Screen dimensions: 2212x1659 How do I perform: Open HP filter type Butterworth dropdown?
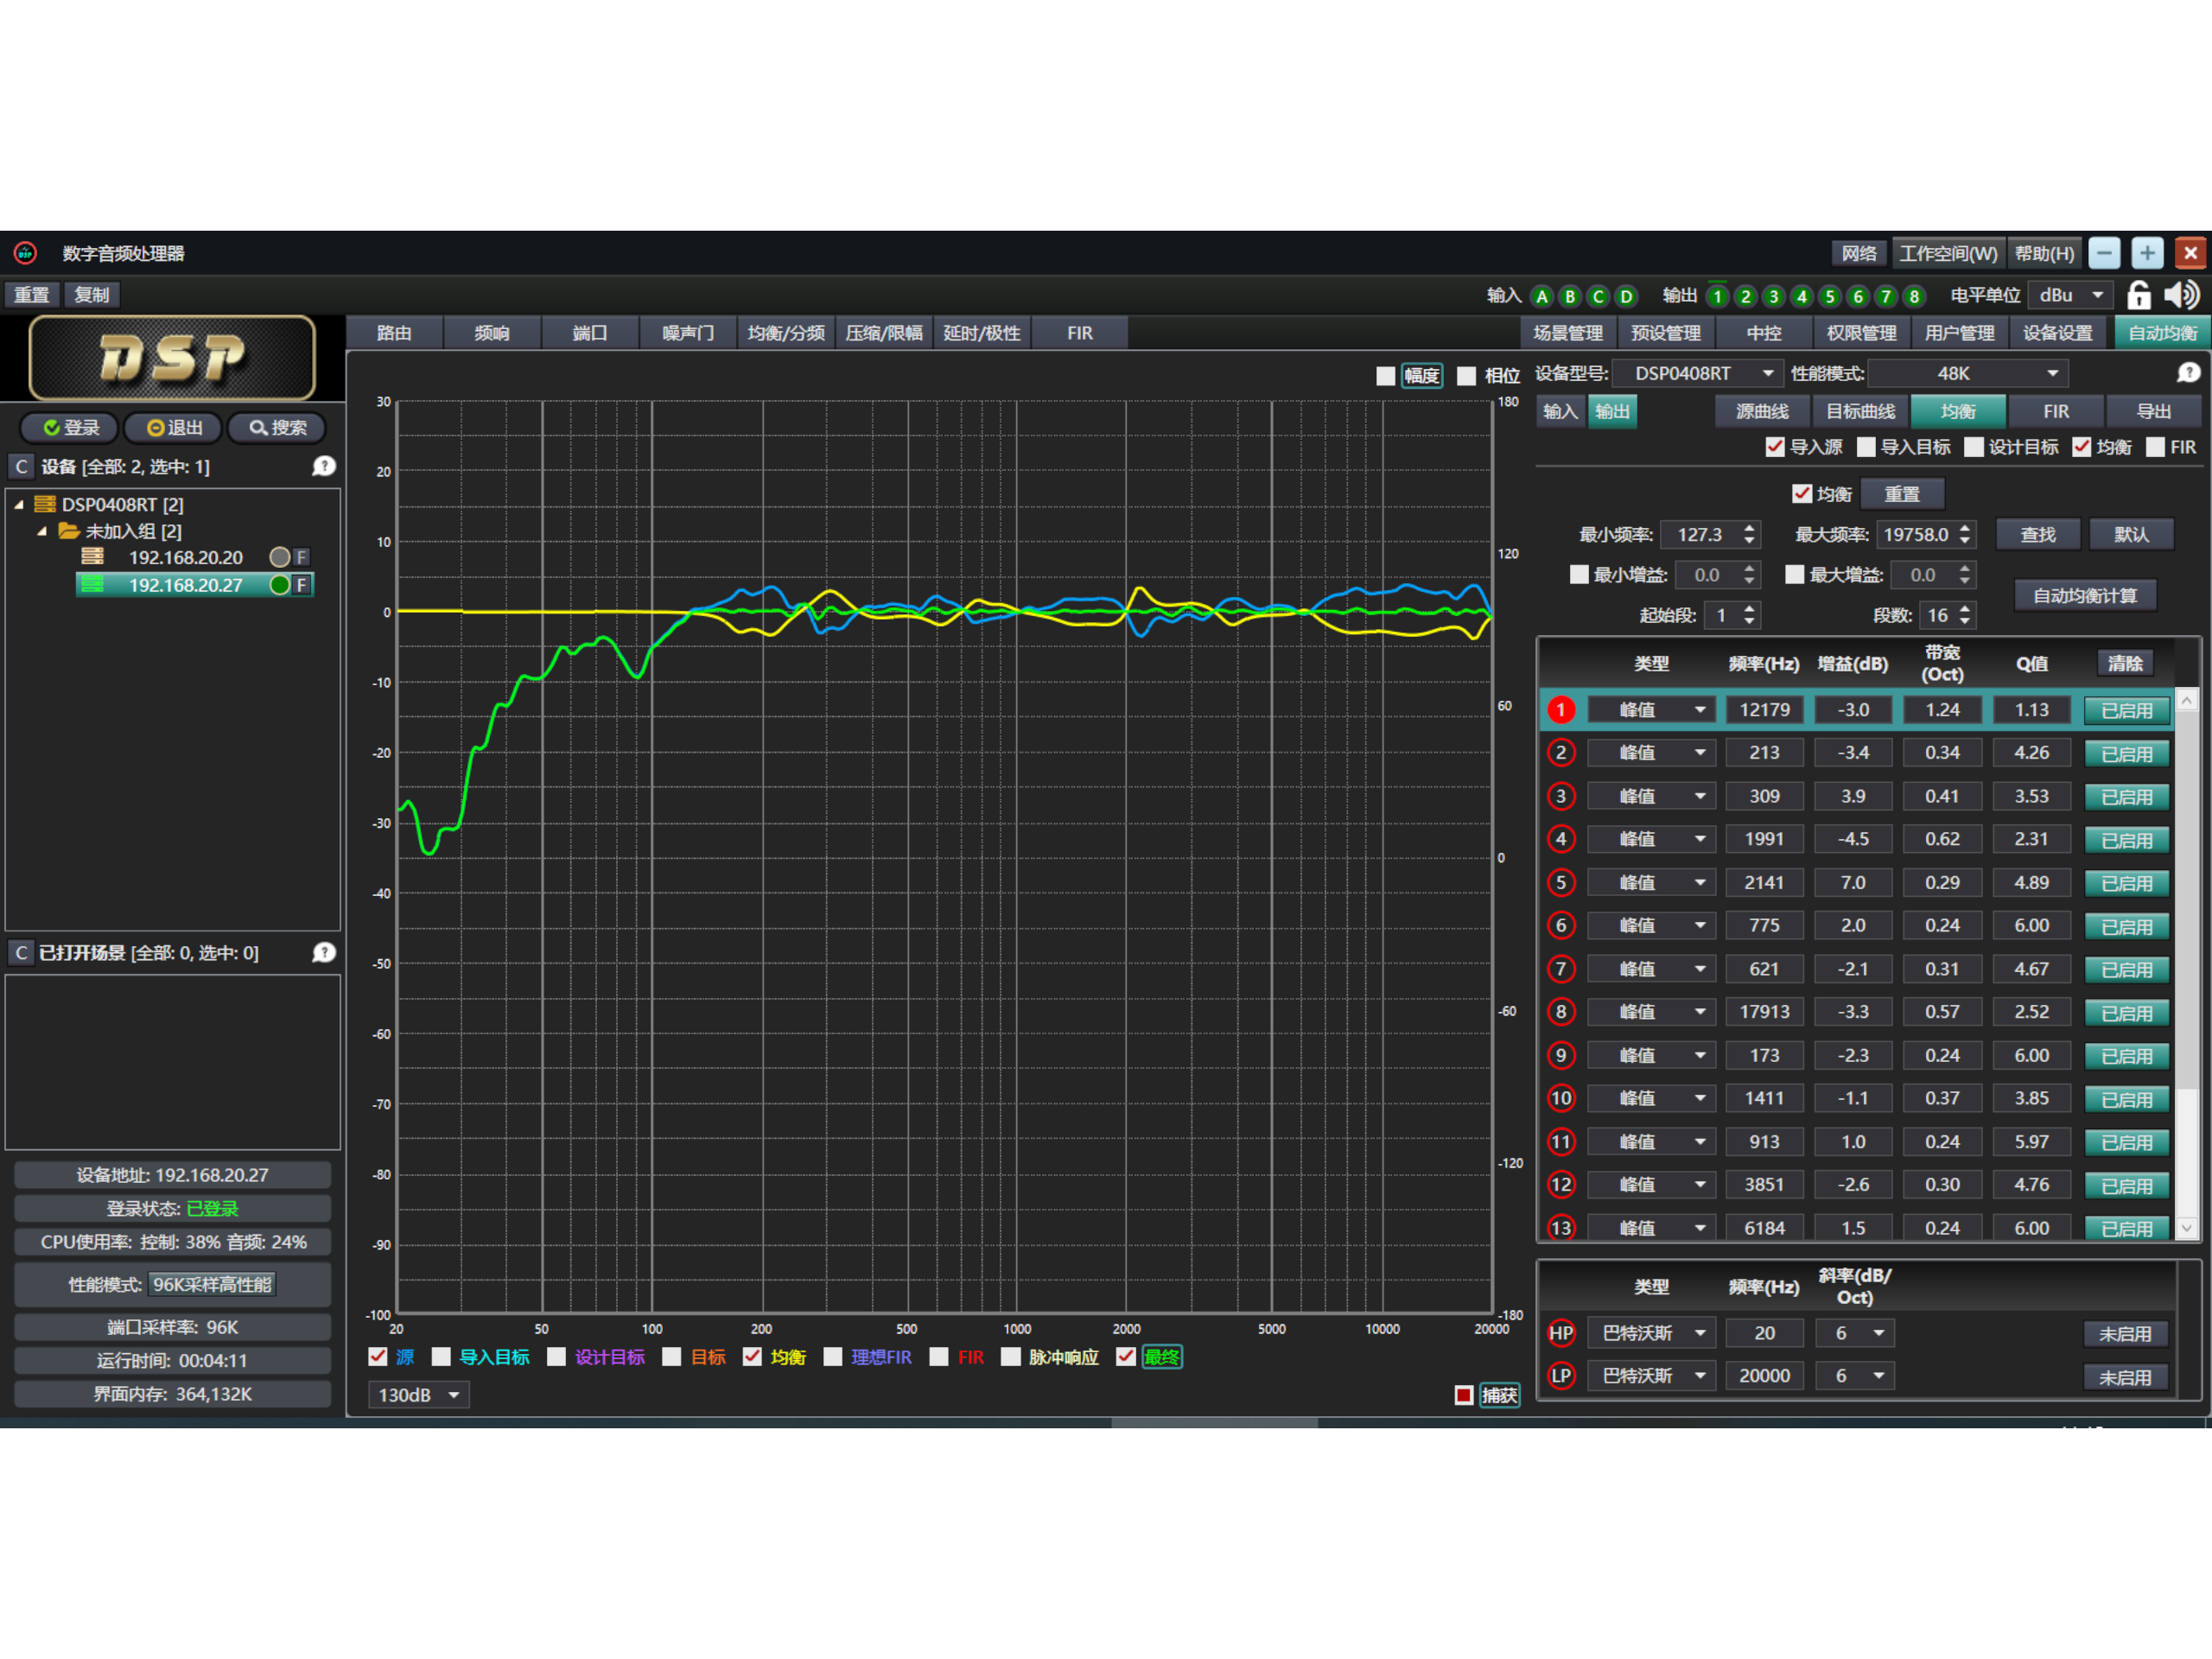coord(1652,1333)
